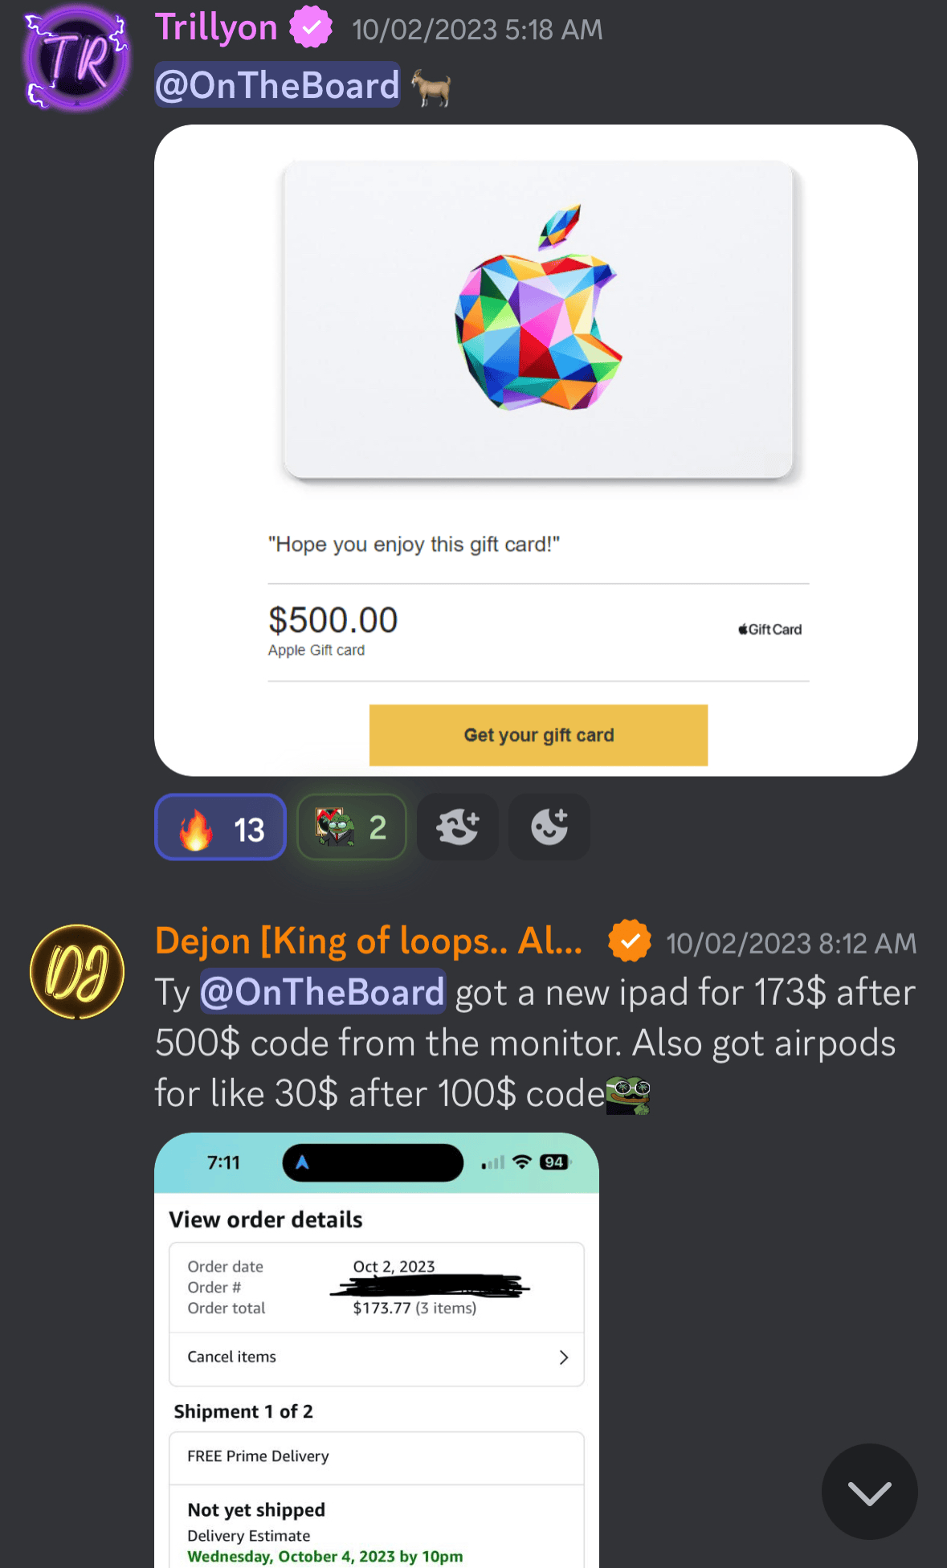
Task: Expand Cancel items chevron in order details
Action: point(564,1358)
